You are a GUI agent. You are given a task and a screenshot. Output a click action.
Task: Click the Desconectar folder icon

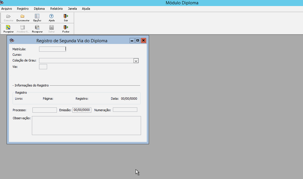(x=23, y=16)
